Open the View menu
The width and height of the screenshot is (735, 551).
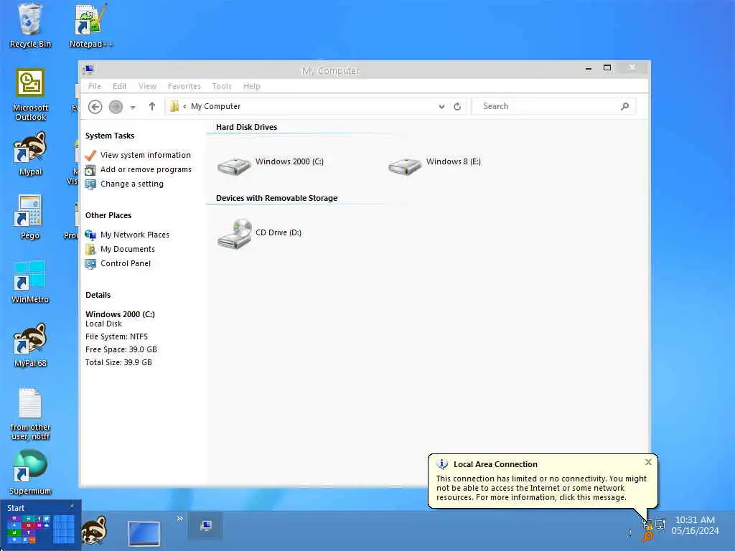point(147,86)
